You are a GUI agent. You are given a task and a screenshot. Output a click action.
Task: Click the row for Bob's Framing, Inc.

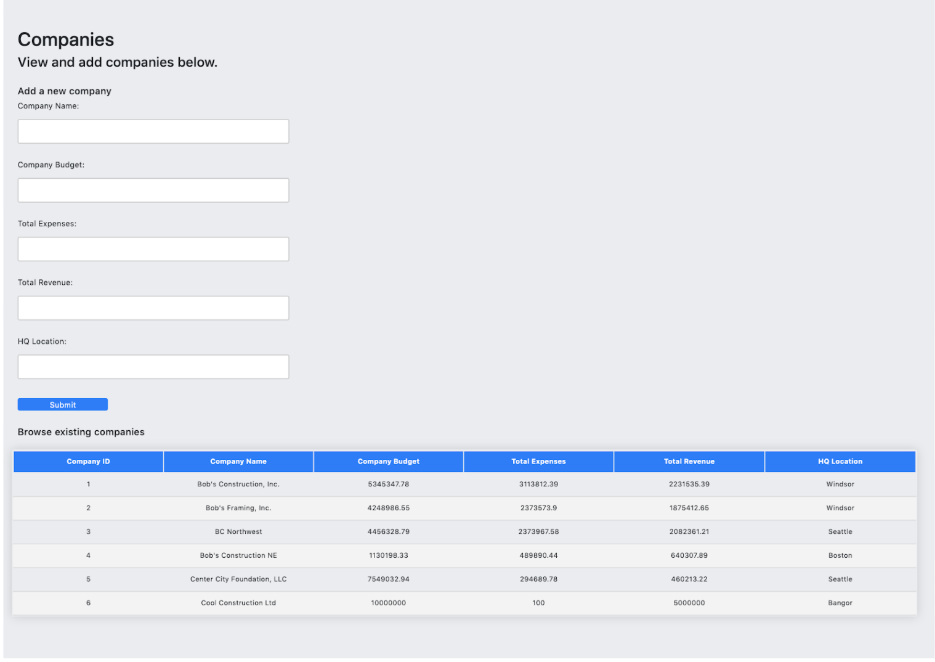coord(238,508)
